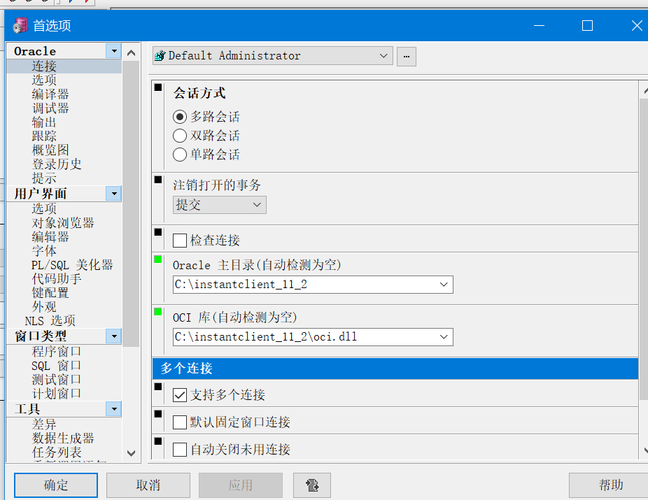
Task: Click the 会话方式 heading text
Action: point(199,93)
